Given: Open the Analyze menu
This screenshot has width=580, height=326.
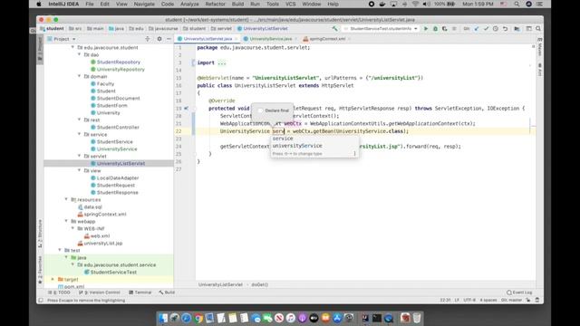Looking at the screenshot, I should point(189,4).
